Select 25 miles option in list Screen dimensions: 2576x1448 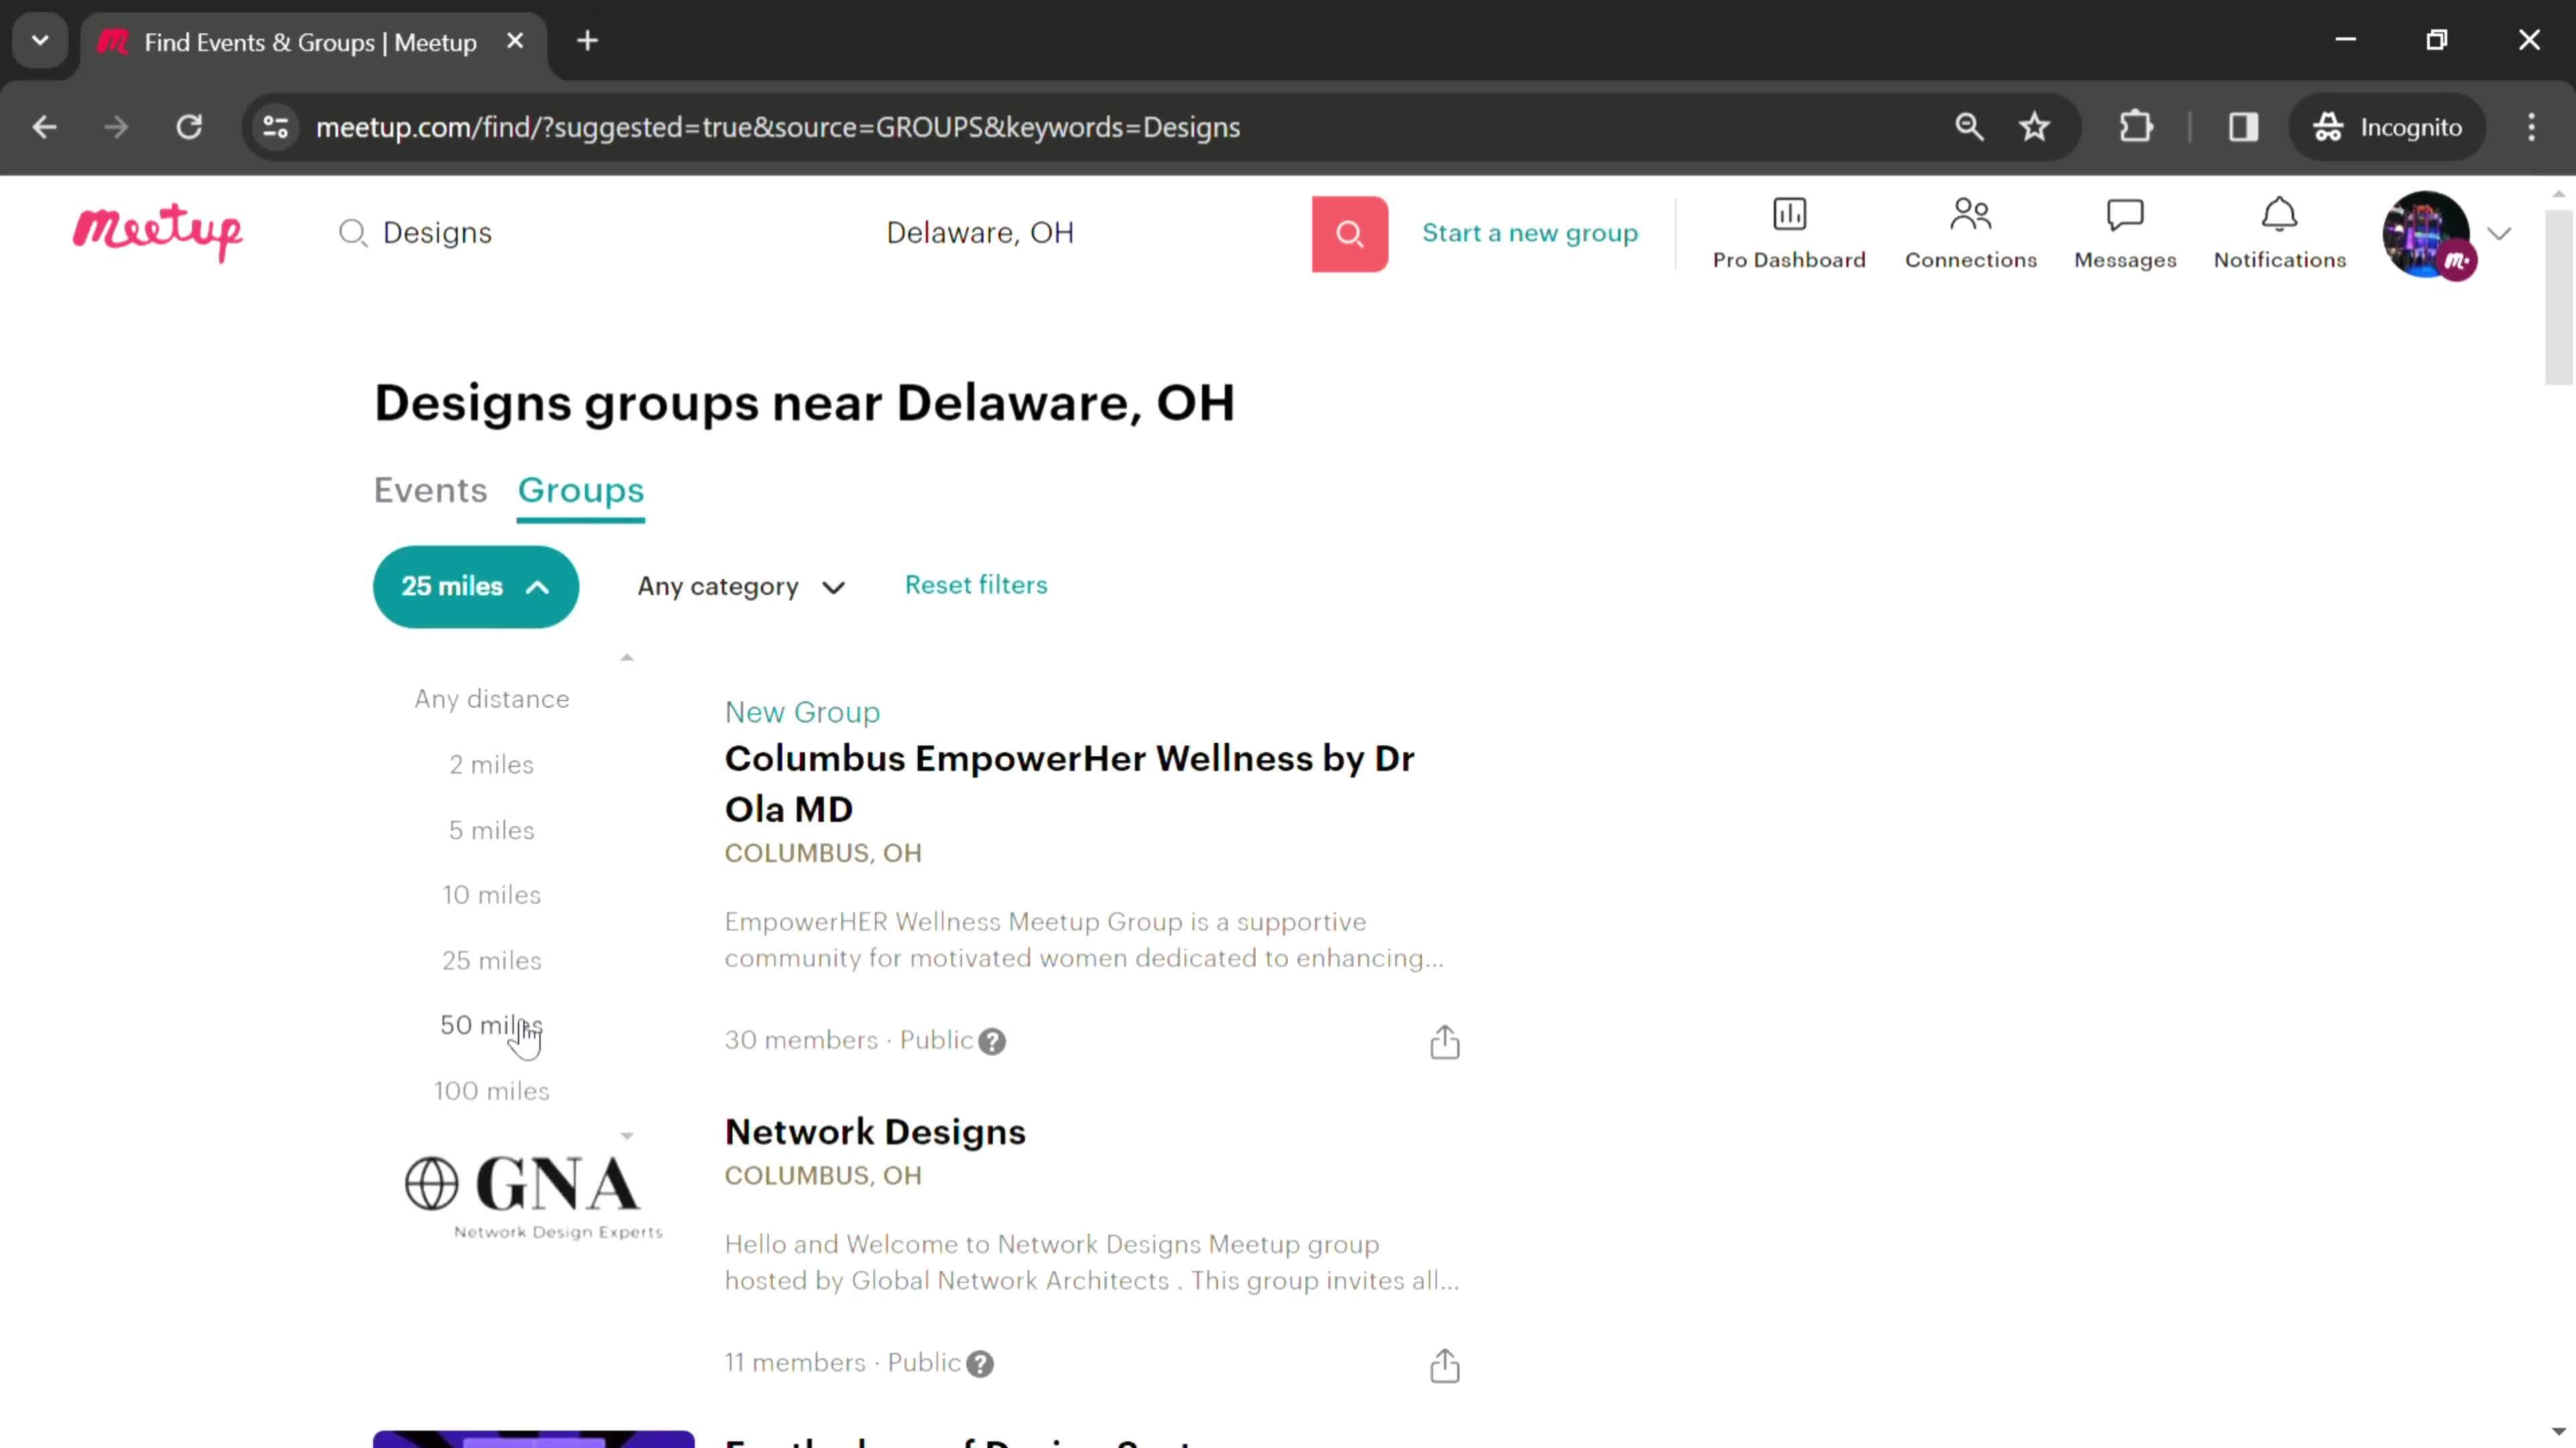(491, 961)
